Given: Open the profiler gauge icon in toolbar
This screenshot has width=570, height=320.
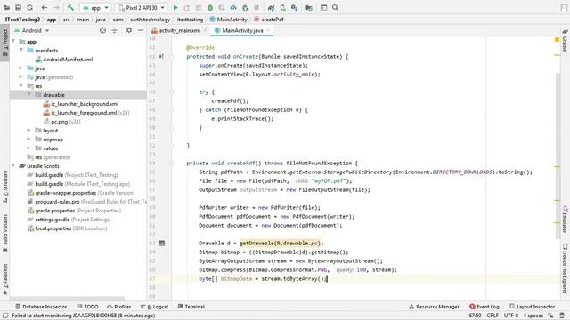Looking at the screenshot, I should (x=233, y=8).
